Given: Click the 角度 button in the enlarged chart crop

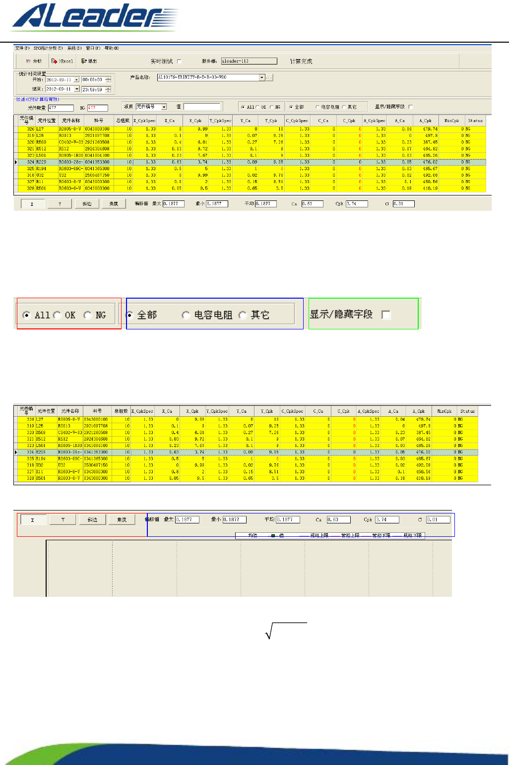Looking at the screenshot, I should pos(122,519).
